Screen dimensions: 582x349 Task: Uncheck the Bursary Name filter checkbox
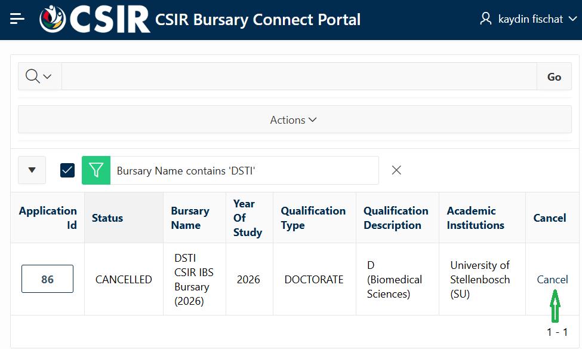pyautogui.click(x=67, y=170)
